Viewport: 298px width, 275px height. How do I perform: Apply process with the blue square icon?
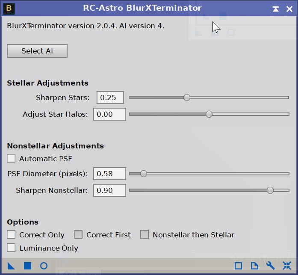pyautogui.click(x=27, y=266)
